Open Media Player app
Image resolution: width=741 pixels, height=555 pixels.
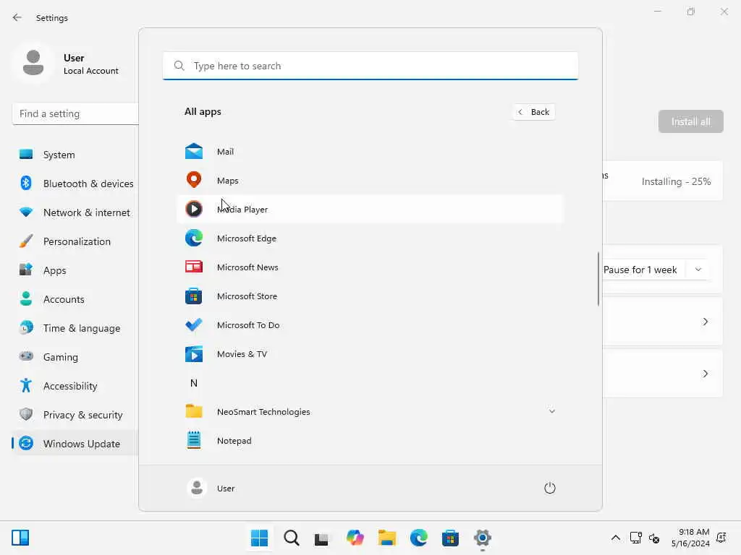[x=370, y=209]
